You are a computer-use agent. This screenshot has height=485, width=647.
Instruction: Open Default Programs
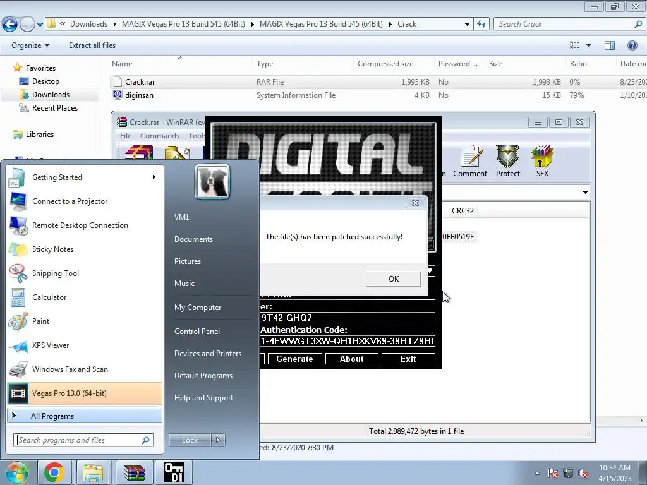[x=203, y=376]
